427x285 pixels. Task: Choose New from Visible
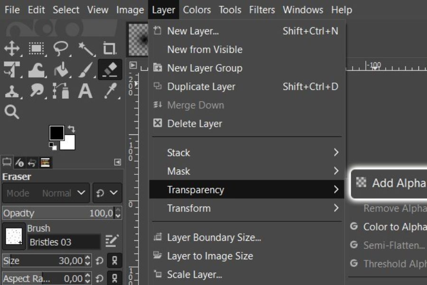point(246,49)
